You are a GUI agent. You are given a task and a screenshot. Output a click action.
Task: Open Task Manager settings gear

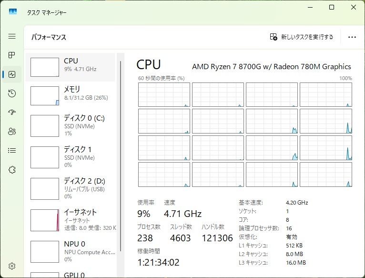[x=12, y=266]
